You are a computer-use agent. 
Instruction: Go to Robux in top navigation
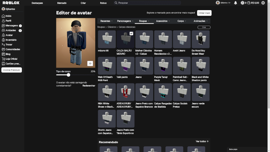tap(103, 3)
